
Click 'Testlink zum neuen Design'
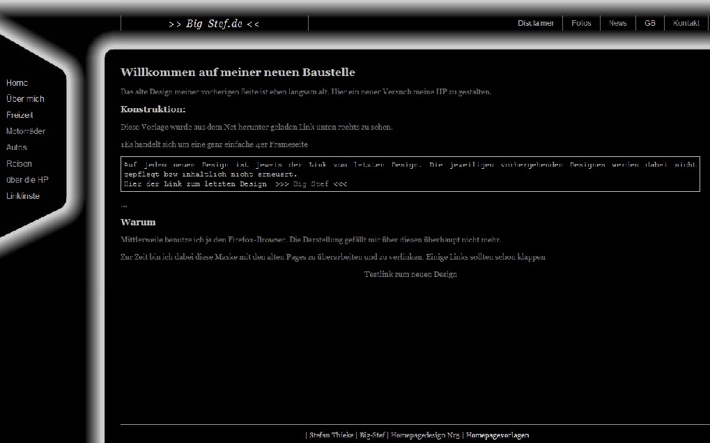click(x=410, y=274)
